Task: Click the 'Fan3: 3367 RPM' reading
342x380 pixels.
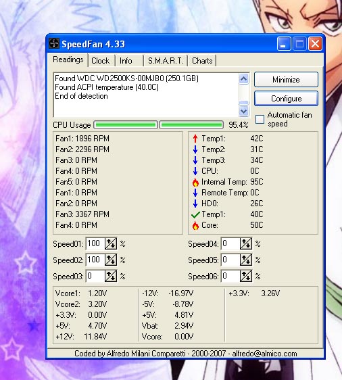Action: 82,214
